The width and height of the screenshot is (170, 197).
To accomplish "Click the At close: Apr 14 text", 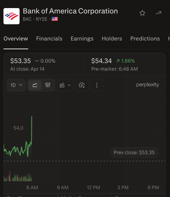I will tap(27, 69).
